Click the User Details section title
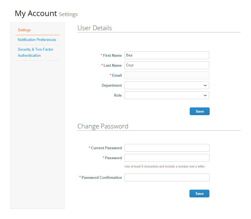The height and width of the screenshot is (219, 251). click(x=95, y=28)
